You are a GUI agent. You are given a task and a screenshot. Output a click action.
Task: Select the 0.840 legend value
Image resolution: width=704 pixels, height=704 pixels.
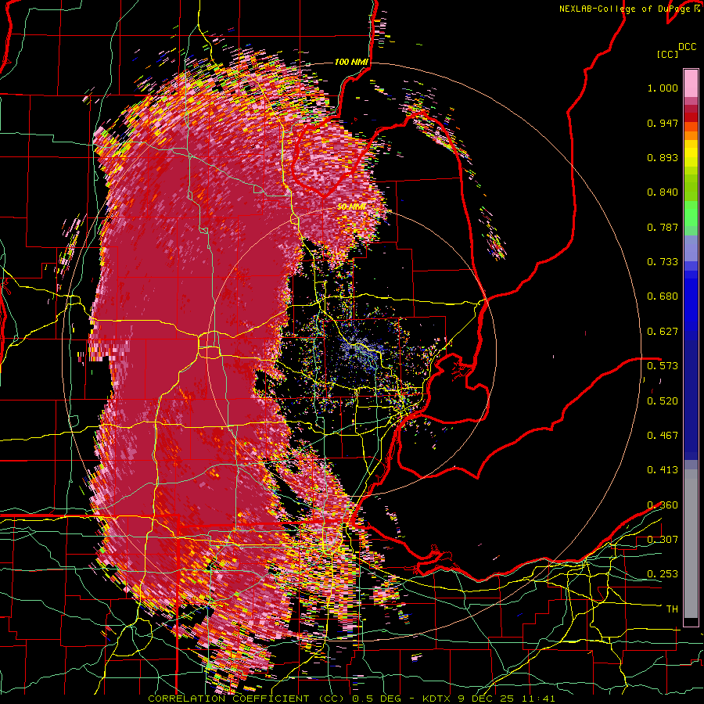pyautogui.click(x=663, y=192)
